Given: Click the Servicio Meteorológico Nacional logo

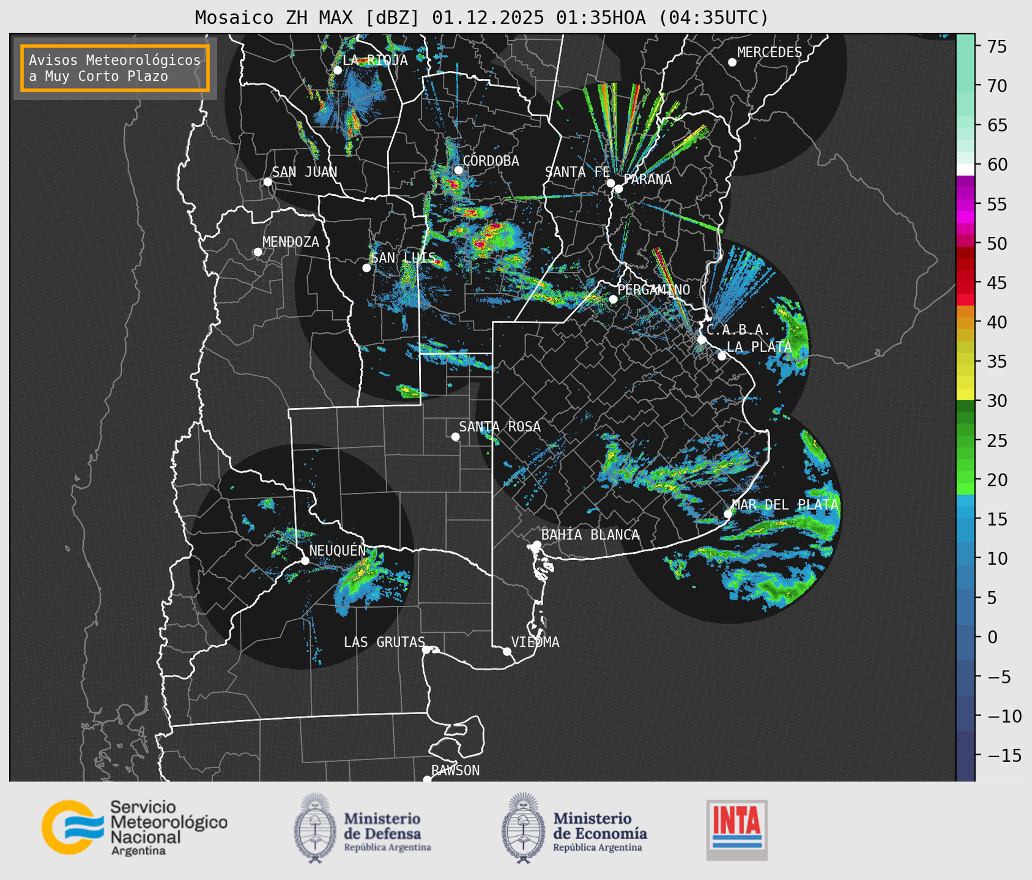Looking at the screenshot, I should [x=134, y=827].
